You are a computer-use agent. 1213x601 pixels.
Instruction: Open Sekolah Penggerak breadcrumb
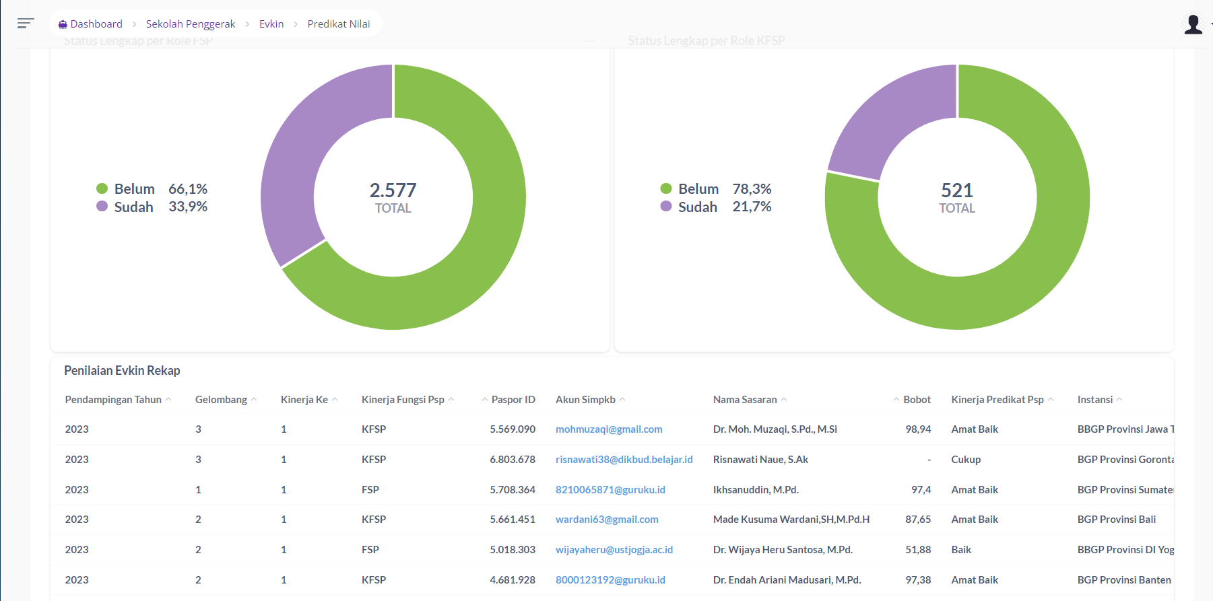coord(191,24)
